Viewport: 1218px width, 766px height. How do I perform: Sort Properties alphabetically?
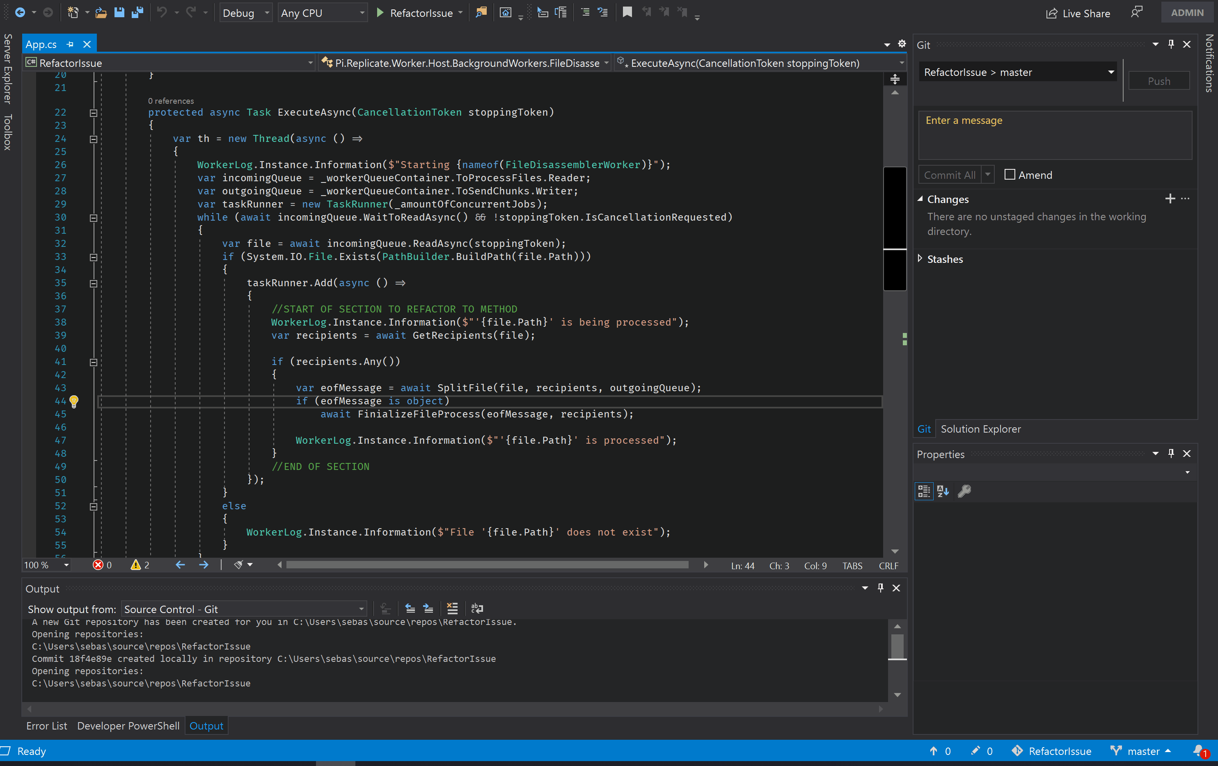coord(943,491)
